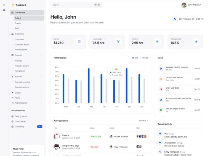The image size is (208, 156).
Task: Click the Hours logged card icon
Action: pyautogui.click(x=118, y=42)
